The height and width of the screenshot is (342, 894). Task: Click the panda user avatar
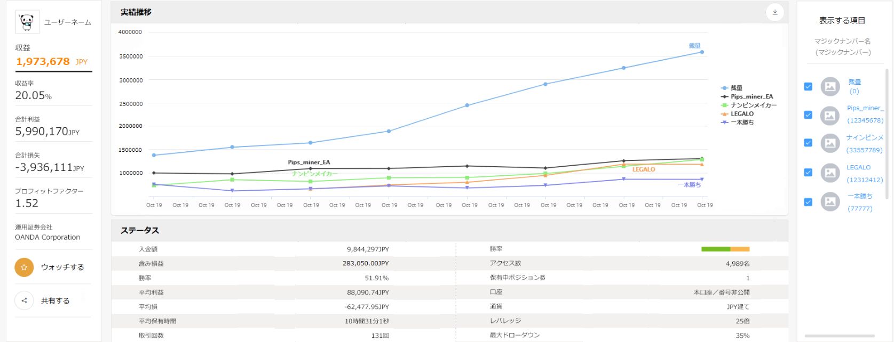[27, 22]
